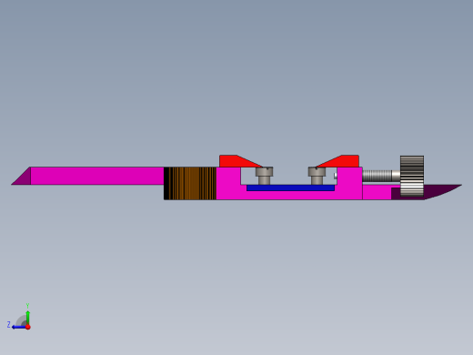Viewport: 473px width, 355px height.
Task: Select the right gray cap screw
Action: (x=317, y=176)
